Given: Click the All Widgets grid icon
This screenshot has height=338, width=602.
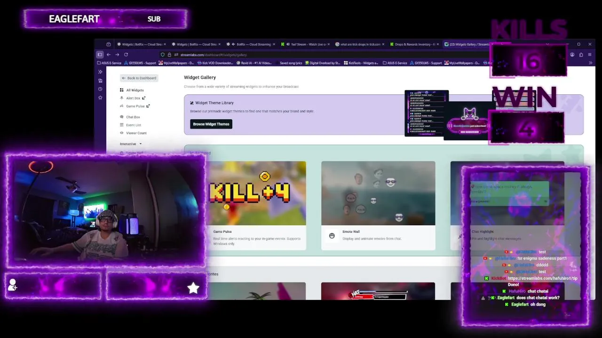Looking at the screenshot, I should (122, 90).
